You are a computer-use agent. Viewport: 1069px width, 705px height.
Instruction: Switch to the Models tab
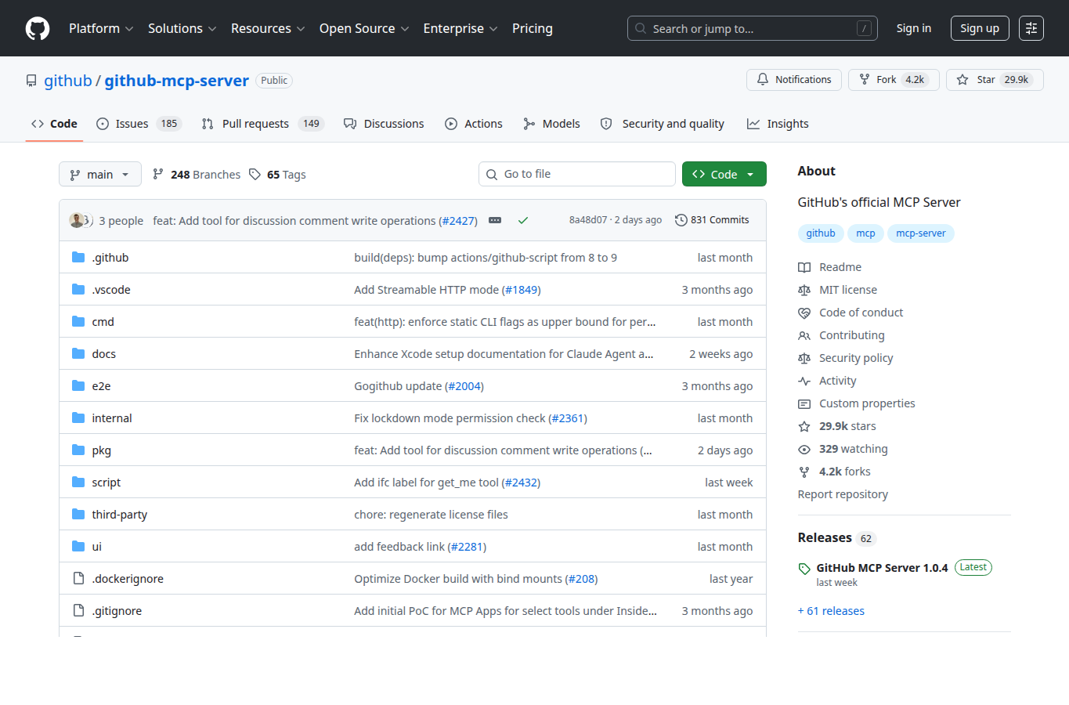(552, 124)
